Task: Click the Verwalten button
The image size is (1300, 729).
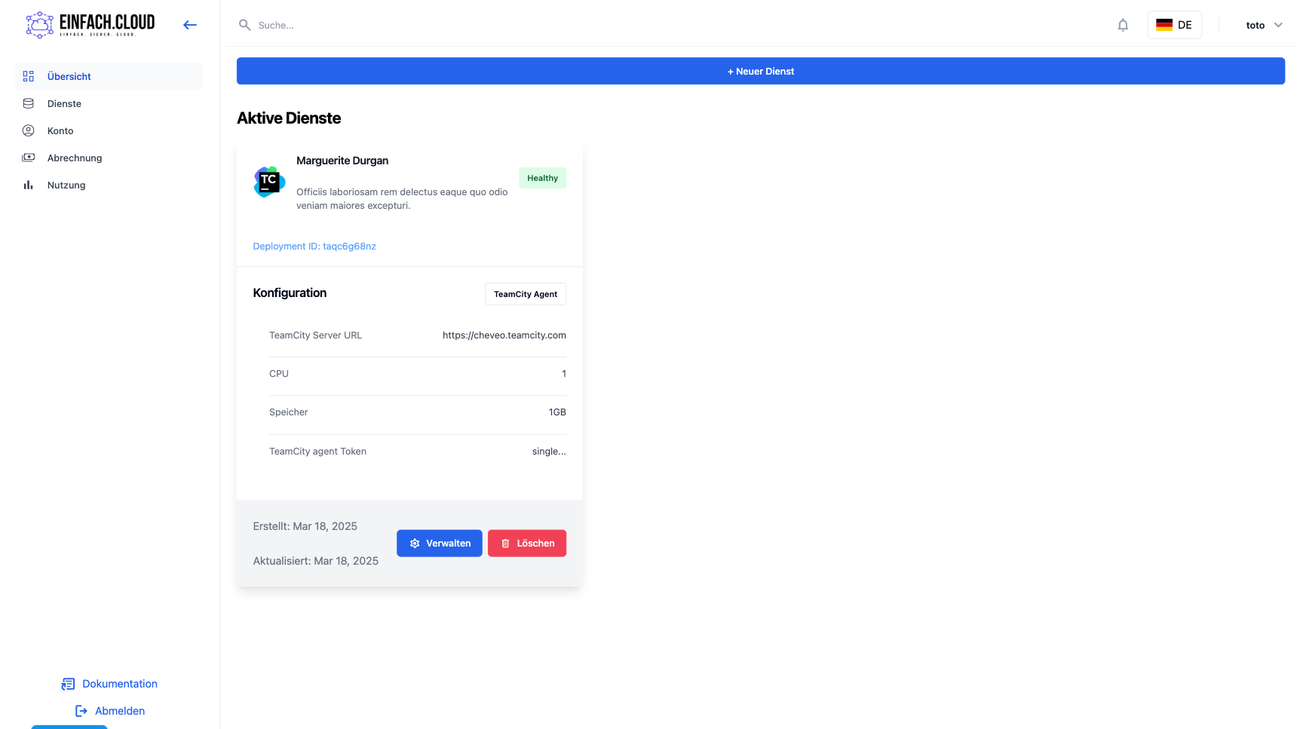Action: tap(440, 543)
